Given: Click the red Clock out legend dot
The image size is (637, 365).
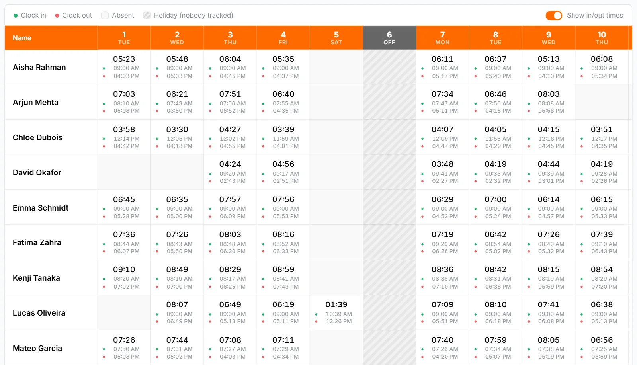Looking at the screenshot, I should click(x=57, y=16).
